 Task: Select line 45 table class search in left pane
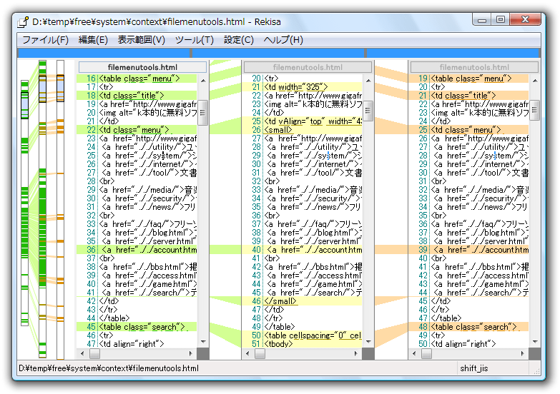(137, 327)
